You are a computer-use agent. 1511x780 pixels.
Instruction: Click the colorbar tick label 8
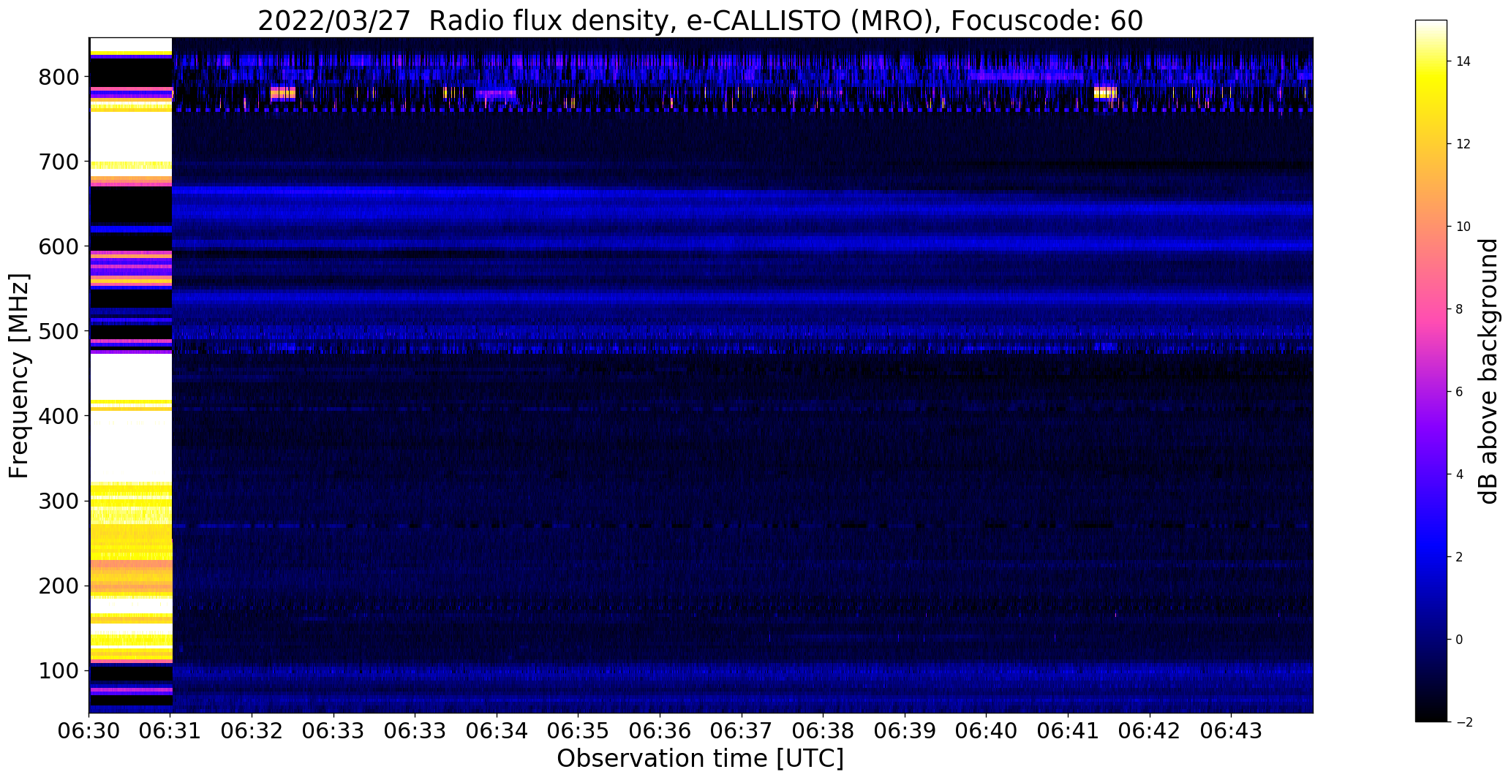[x=1459, y=309]
